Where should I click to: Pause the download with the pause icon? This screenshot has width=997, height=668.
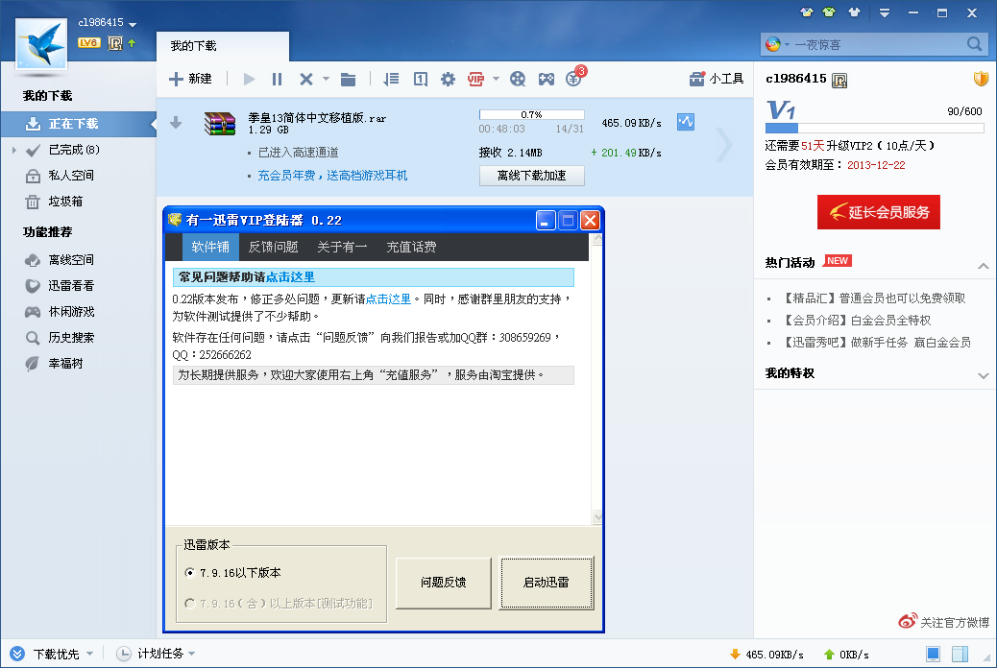(x=277, y=79)
